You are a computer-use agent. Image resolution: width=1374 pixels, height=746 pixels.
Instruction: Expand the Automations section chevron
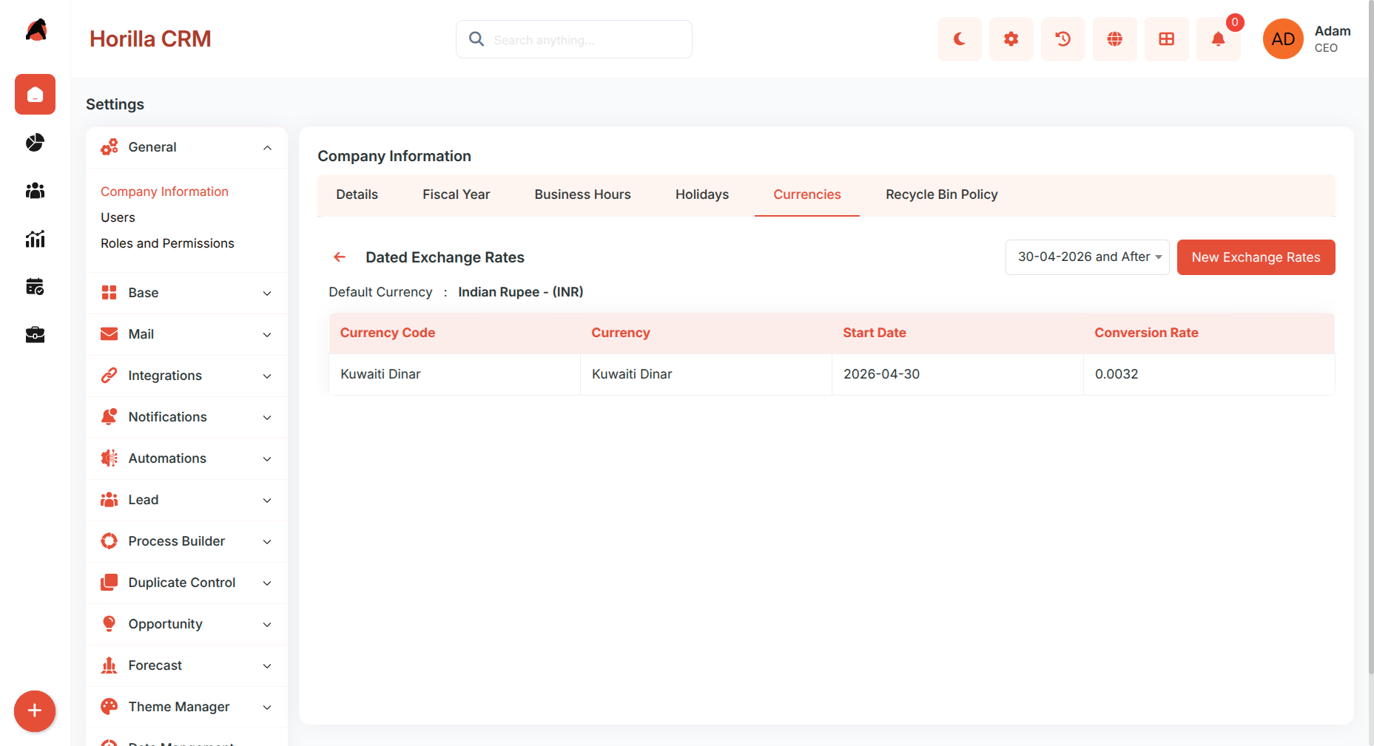pyautogui.click(x=267, y=459)
